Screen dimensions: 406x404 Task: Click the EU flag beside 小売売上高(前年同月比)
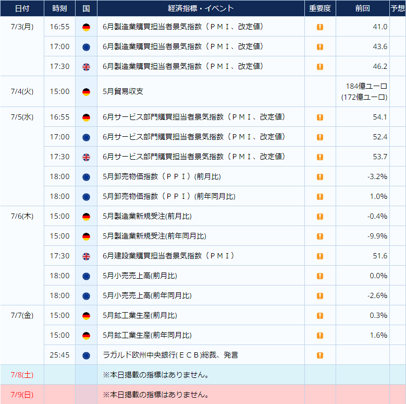coord(86,296)
